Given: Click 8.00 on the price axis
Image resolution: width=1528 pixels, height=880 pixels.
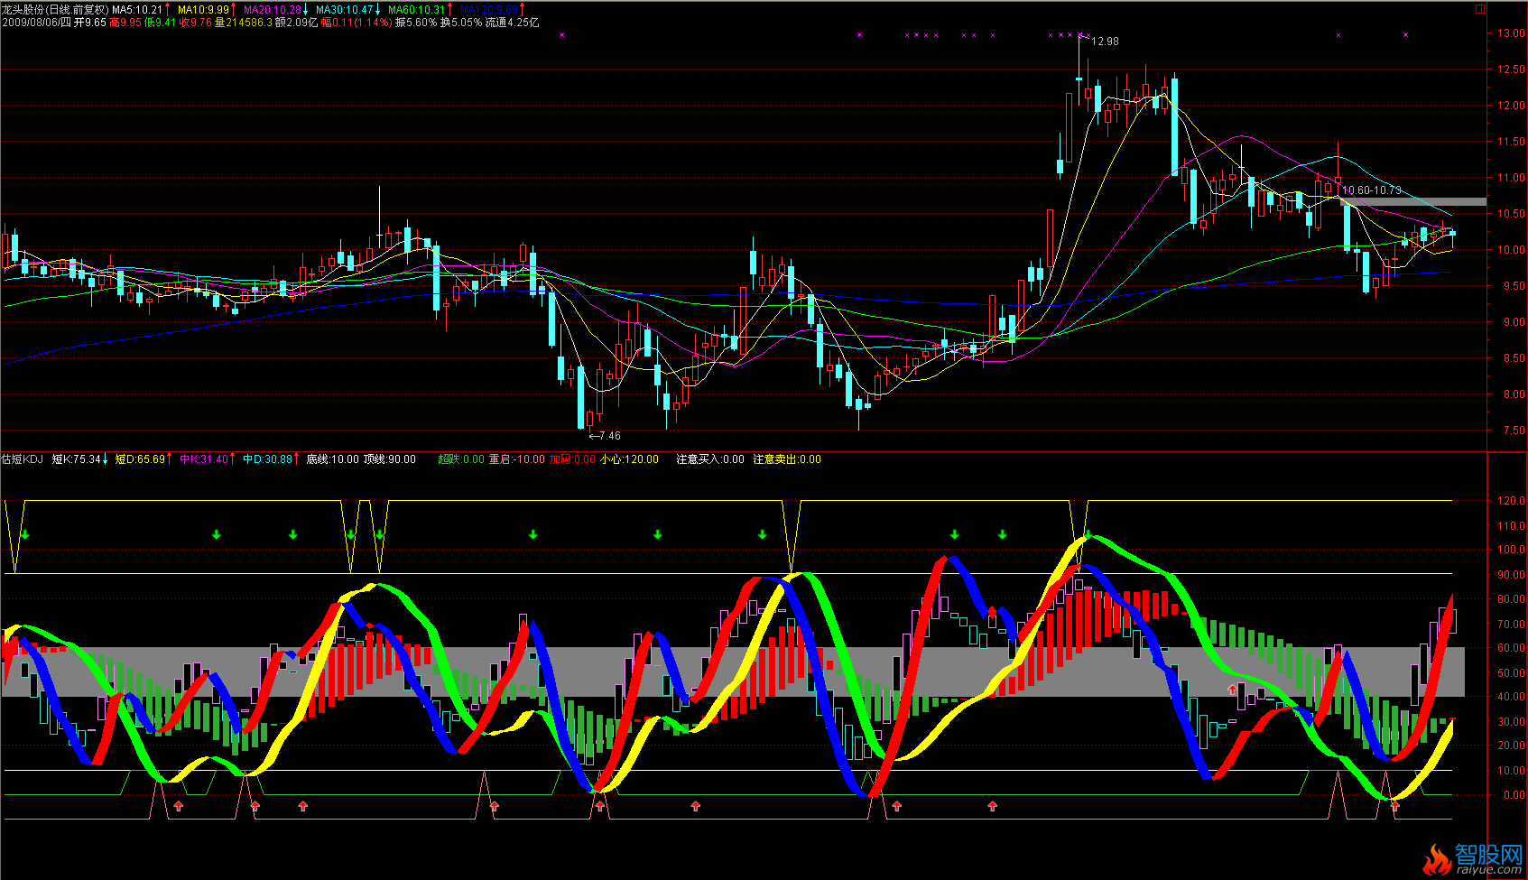Looking at the screenshot, I should click(x=1514, y=394).
